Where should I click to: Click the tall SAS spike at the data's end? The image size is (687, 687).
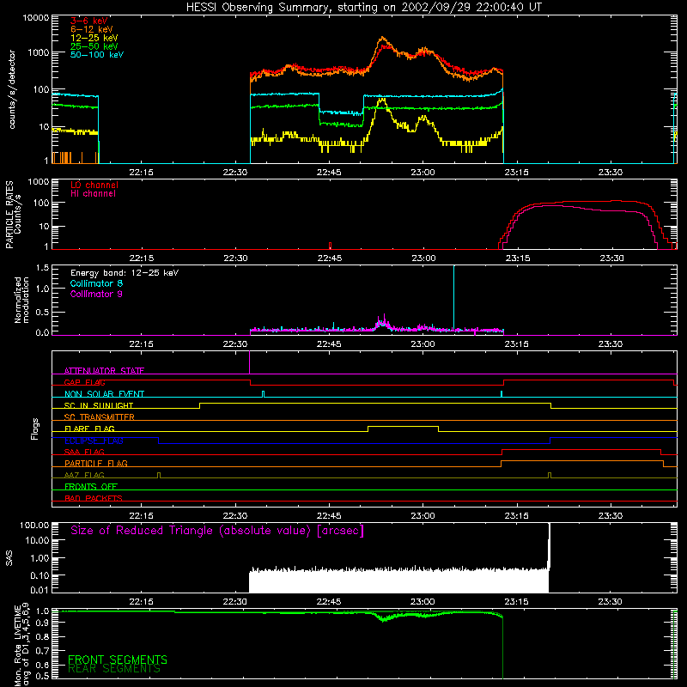tap(549, 545)
